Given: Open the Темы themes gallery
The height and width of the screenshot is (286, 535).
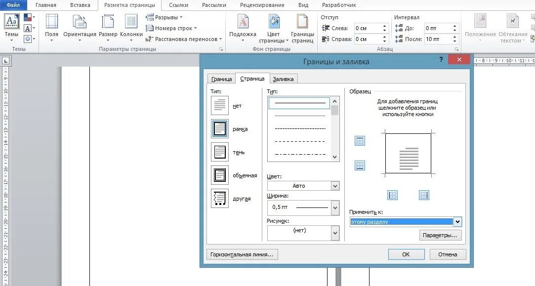Looking at the screenshot, I should 11,27.
